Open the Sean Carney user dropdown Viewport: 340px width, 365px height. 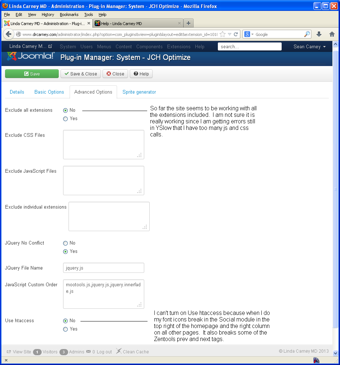coord(310,46)
